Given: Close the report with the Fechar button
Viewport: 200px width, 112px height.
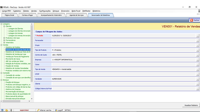Looking at the screenshot, I should [195, 20].
